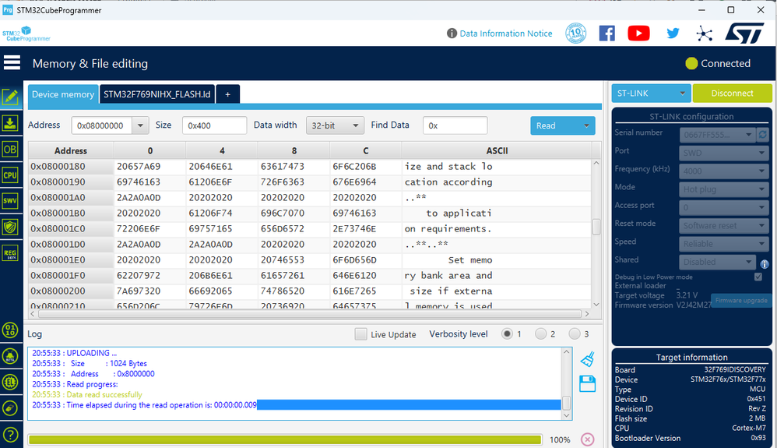Open REG registers panel icon
This screenshot has width=777, height=448.
tap(10, 253)
